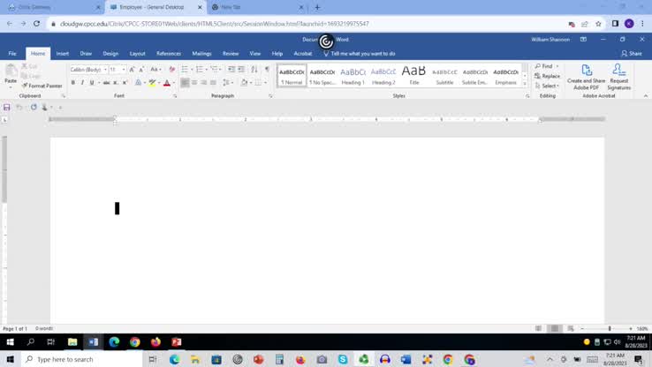Switch to the References tab
This screenshot has height=367, width=652.
point(169,54)
